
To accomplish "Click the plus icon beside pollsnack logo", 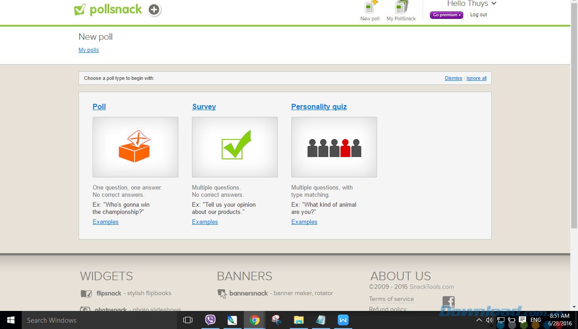I will [x=154, y=9].
